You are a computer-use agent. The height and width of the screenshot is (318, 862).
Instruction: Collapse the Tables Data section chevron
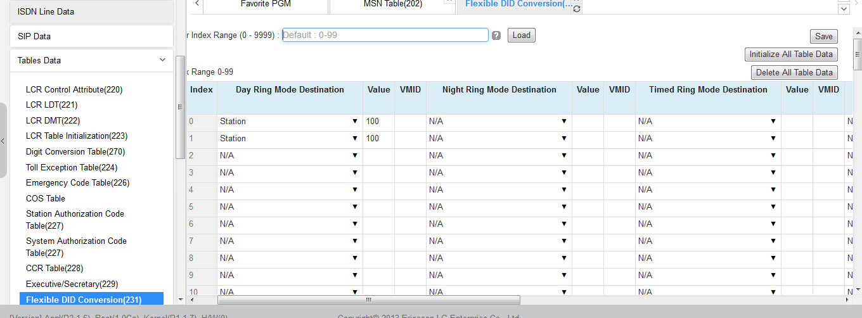[x=162, y=60]
